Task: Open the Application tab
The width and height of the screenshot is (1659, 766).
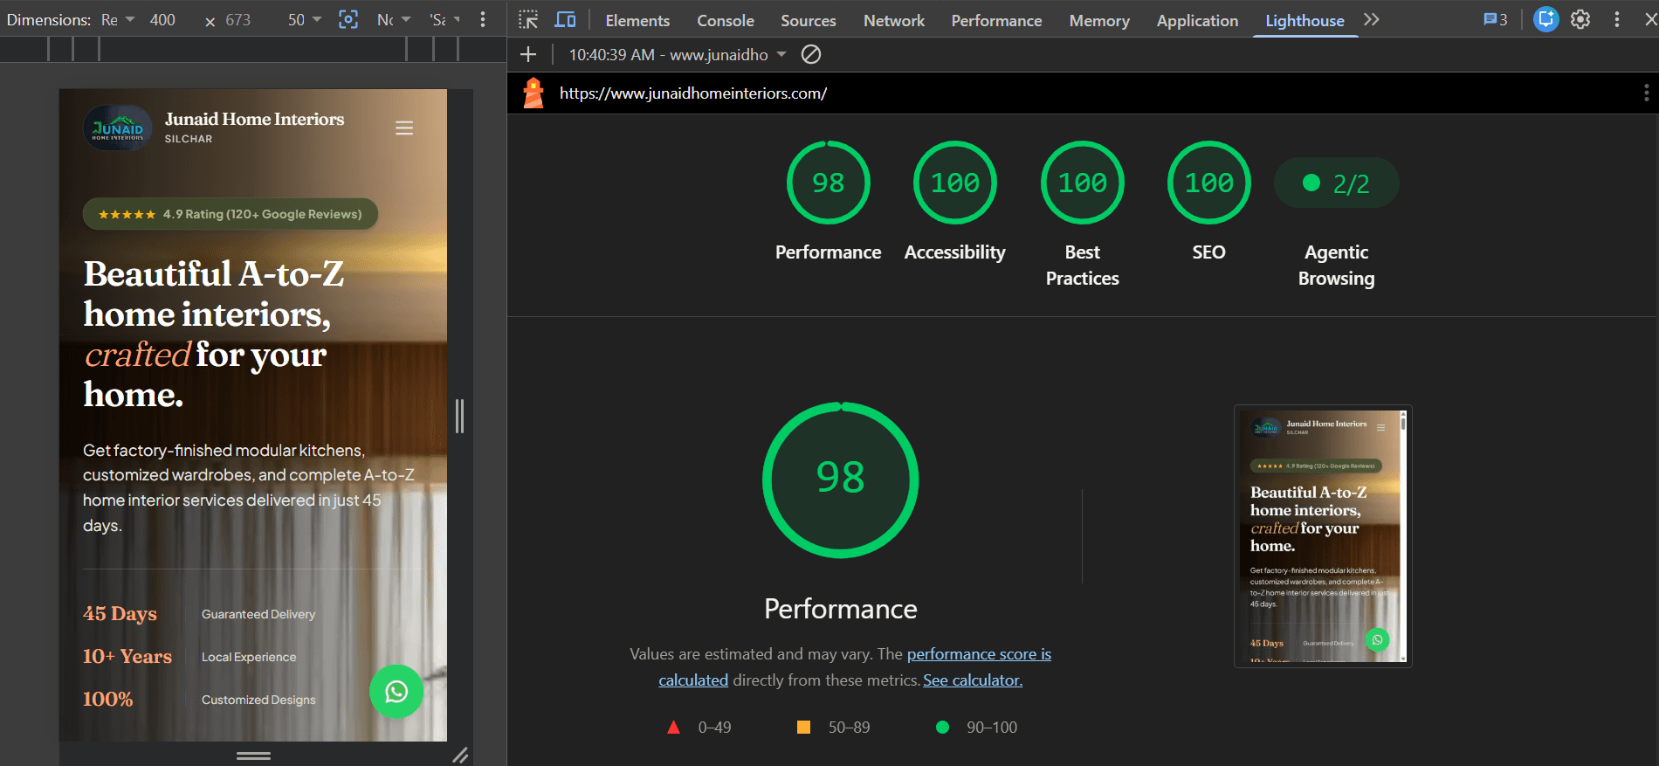Action: pos(1197,20)
